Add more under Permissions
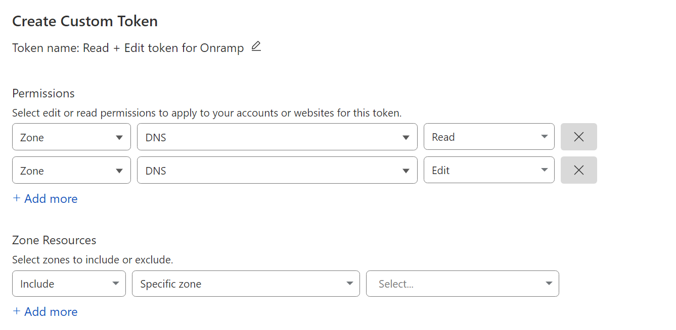The height and width of the screenshot is (330, 676). point(45,199)
